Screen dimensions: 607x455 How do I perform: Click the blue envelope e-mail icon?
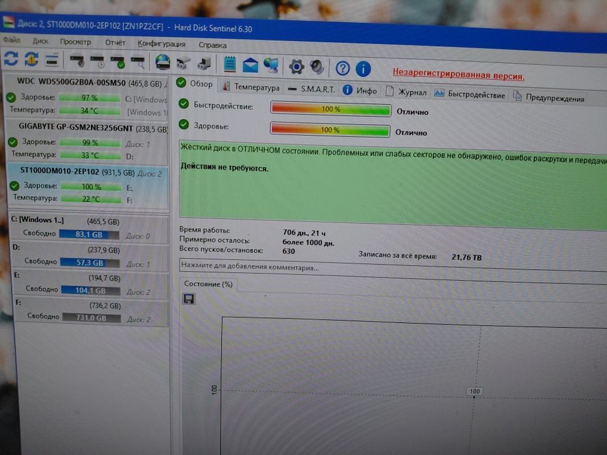[250, 65]
